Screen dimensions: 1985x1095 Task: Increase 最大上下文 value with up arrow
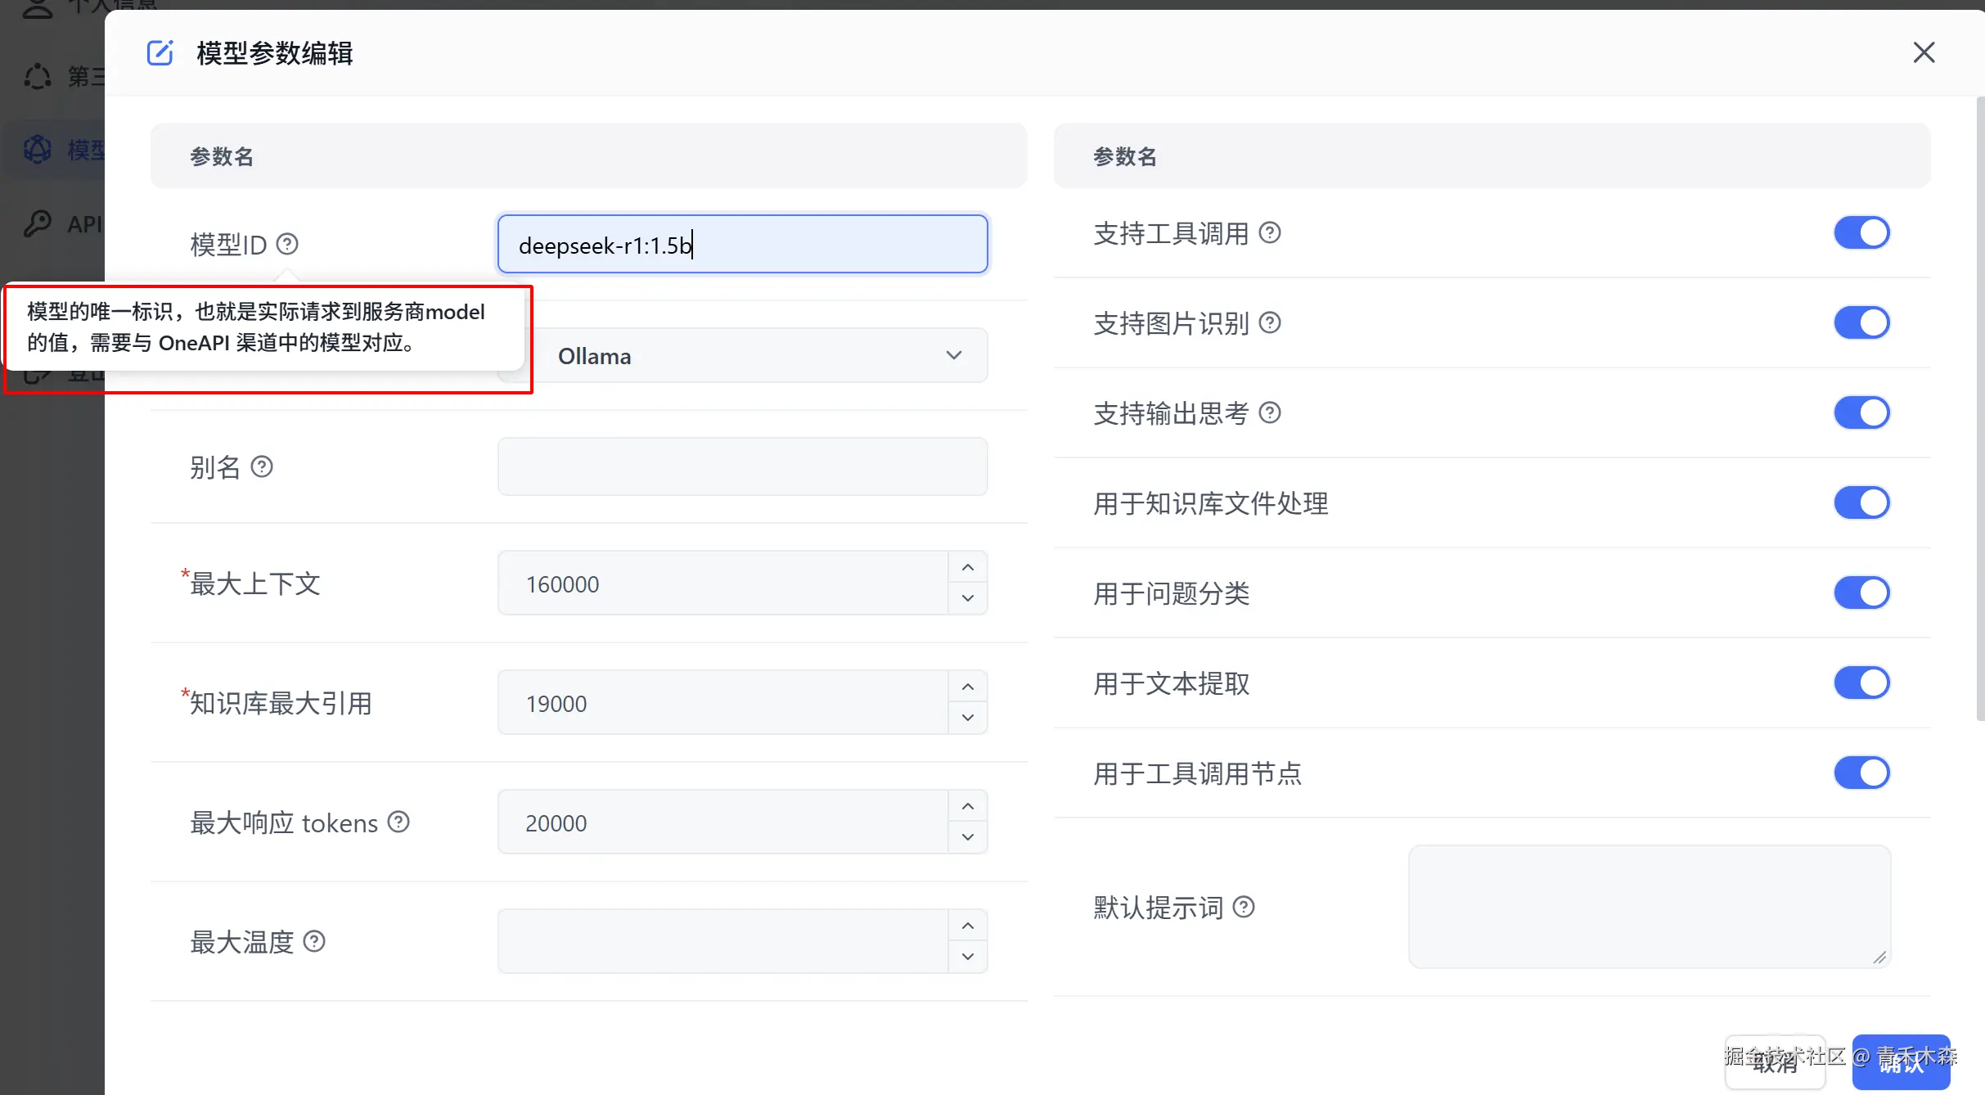[x=968, y=568]
